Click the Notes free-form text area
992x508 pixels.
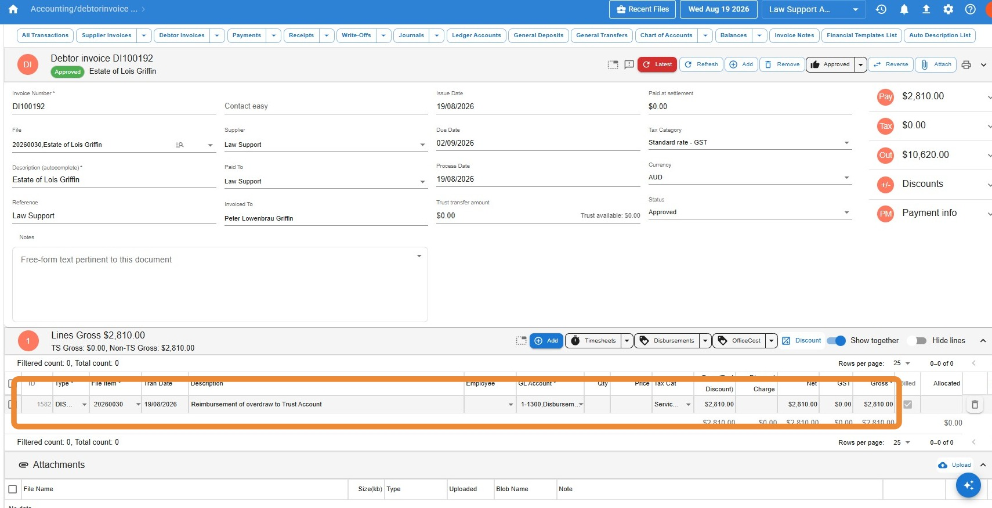(x=220, y=284)
